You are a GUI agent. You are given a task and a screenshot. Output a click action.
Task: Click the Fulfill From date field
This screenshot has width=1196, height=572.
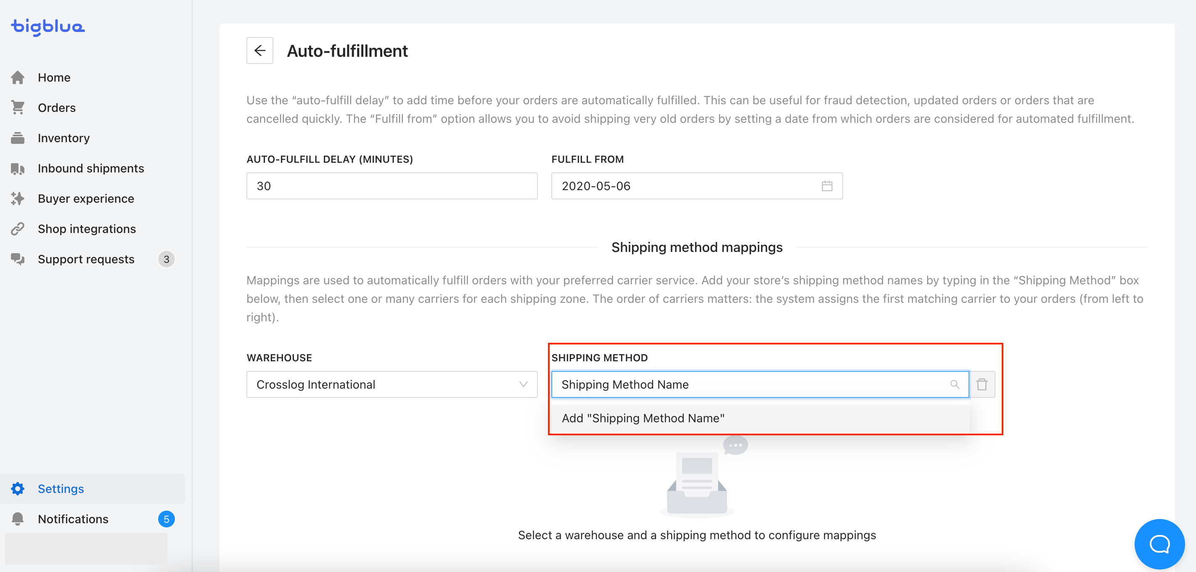(x=697, y=186)
